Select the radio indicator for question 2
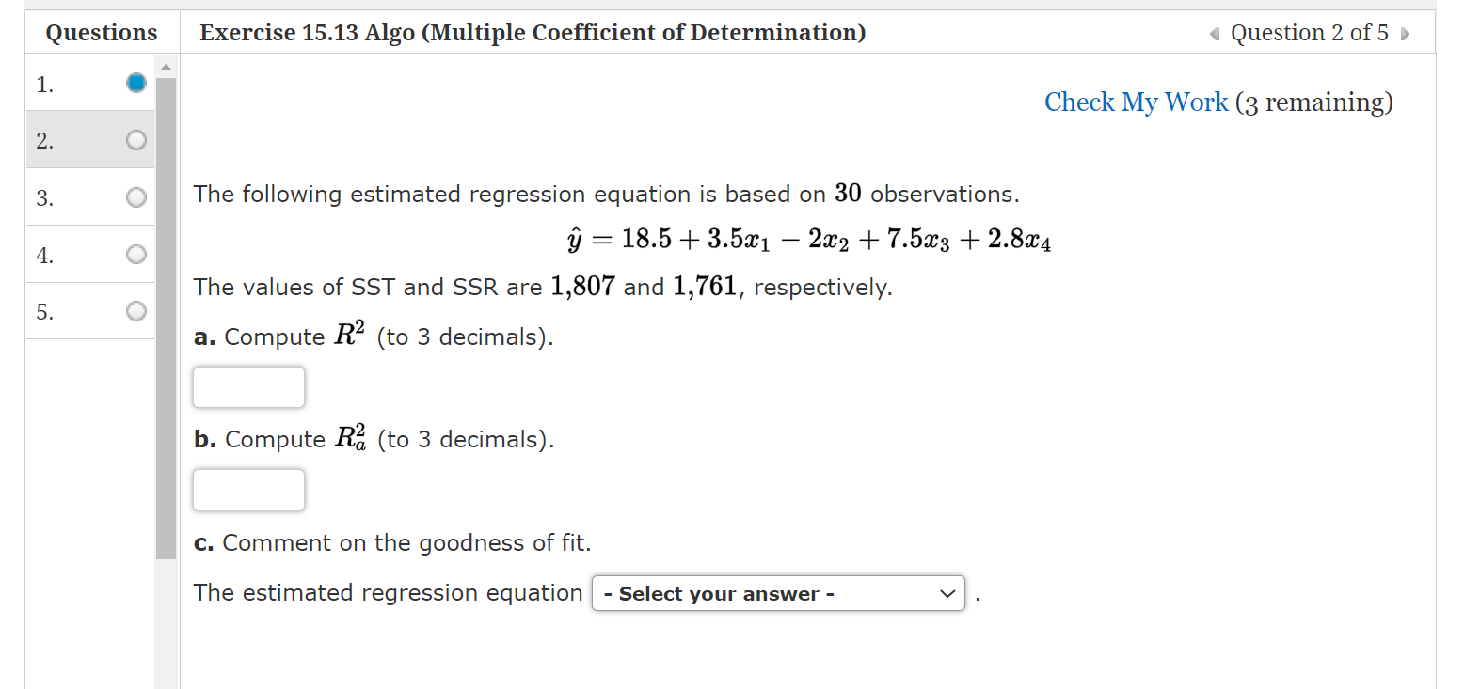Image resolution: width=1480 pixels, height=689 pixels. 135,139
